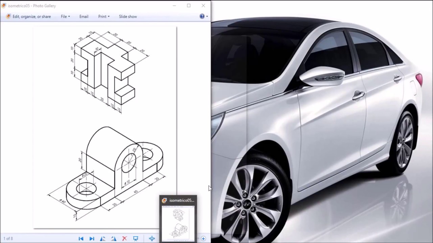Open the File menu
The width and height of the screenshot is (433, 243).
[65, 17]
